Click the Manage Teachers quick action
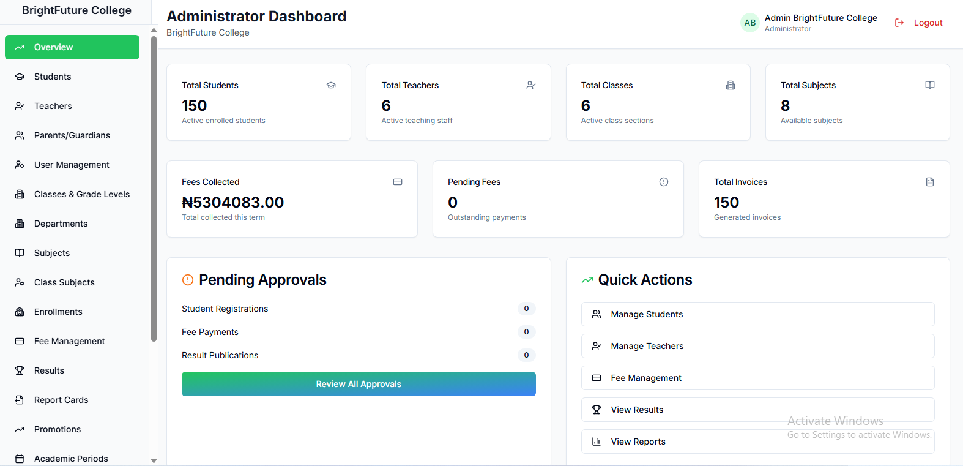The width and height of the screenshot is (963, 466). coord(757,346)
